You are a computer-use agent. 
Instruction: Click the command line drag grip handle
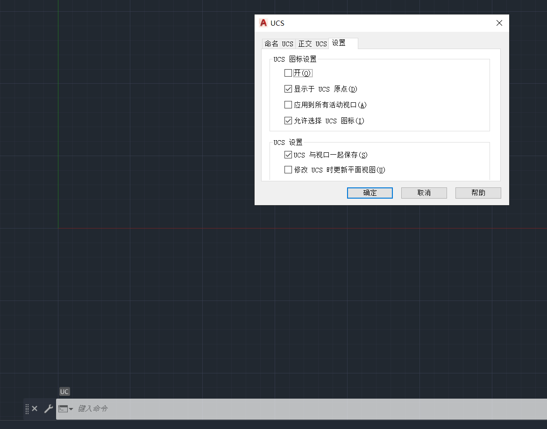pyautogui.click(x=27, y=409)
